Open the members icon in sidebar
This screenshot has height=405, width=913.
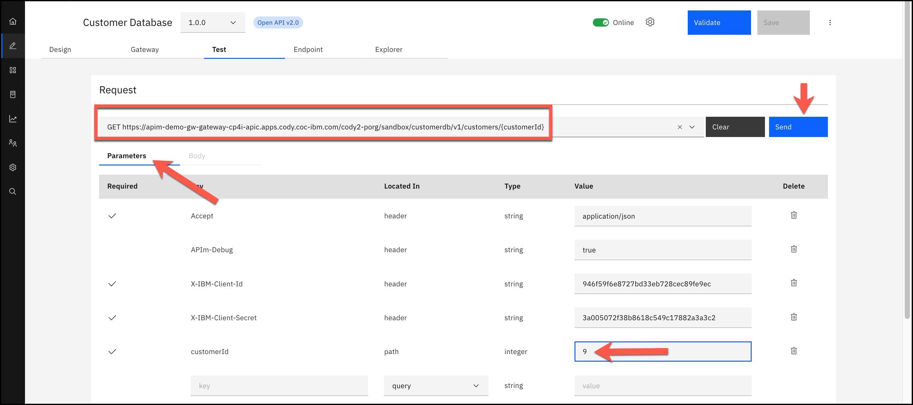[x=13, y=143]
